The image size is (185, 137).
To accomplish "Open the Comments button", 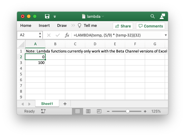I will [151, 26].
